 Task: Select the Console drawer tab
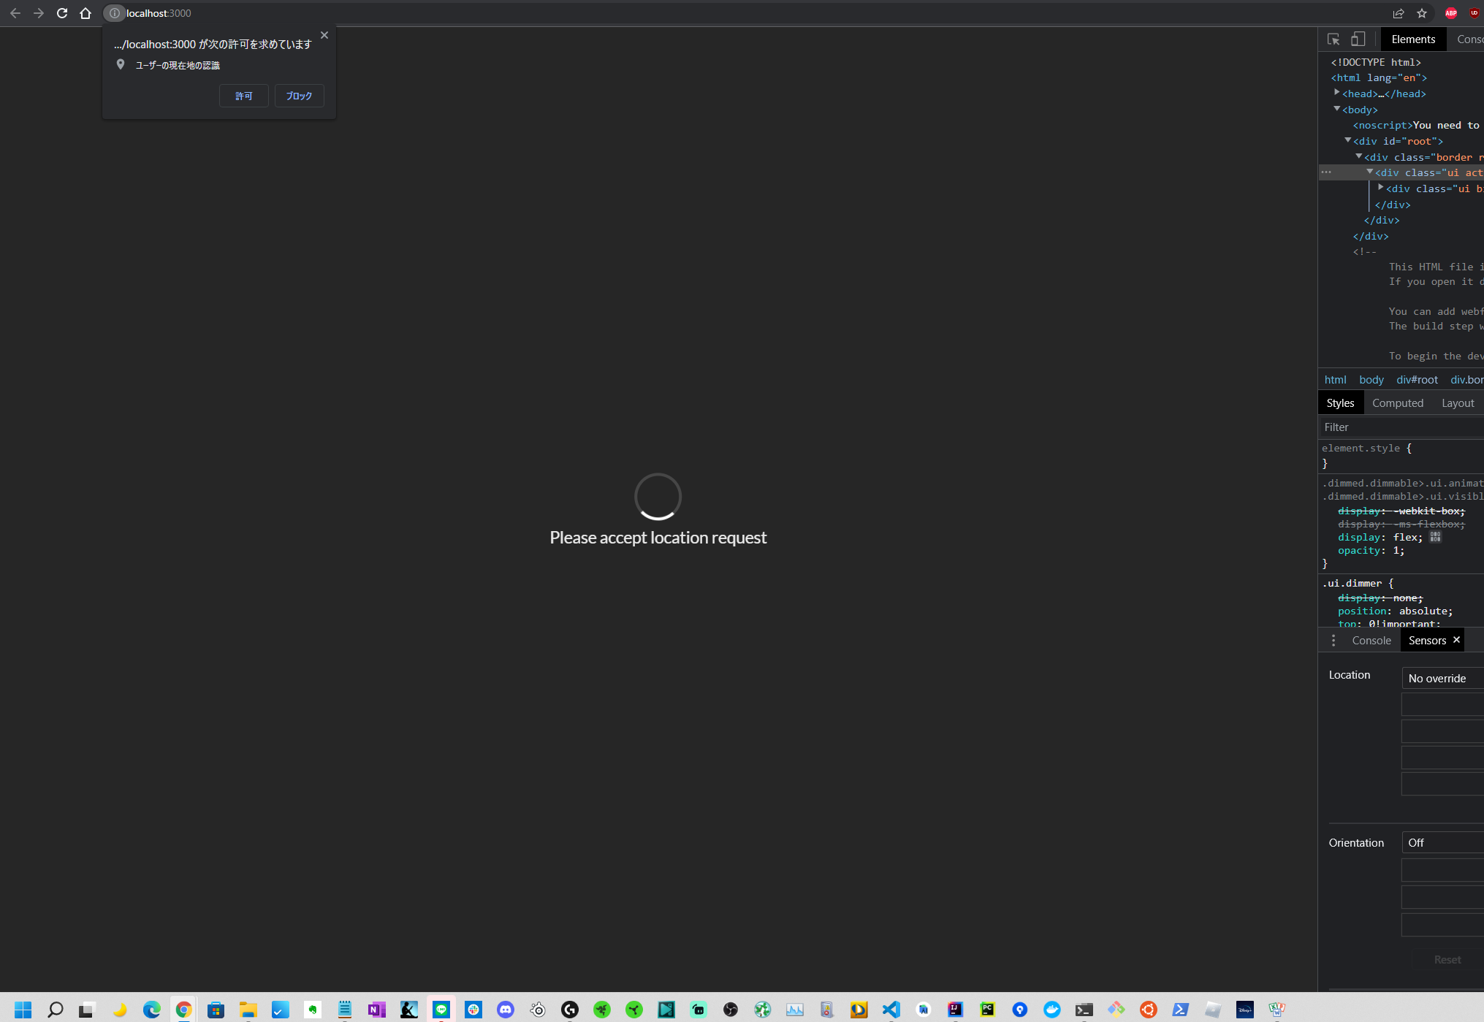tap(1371, 640)
